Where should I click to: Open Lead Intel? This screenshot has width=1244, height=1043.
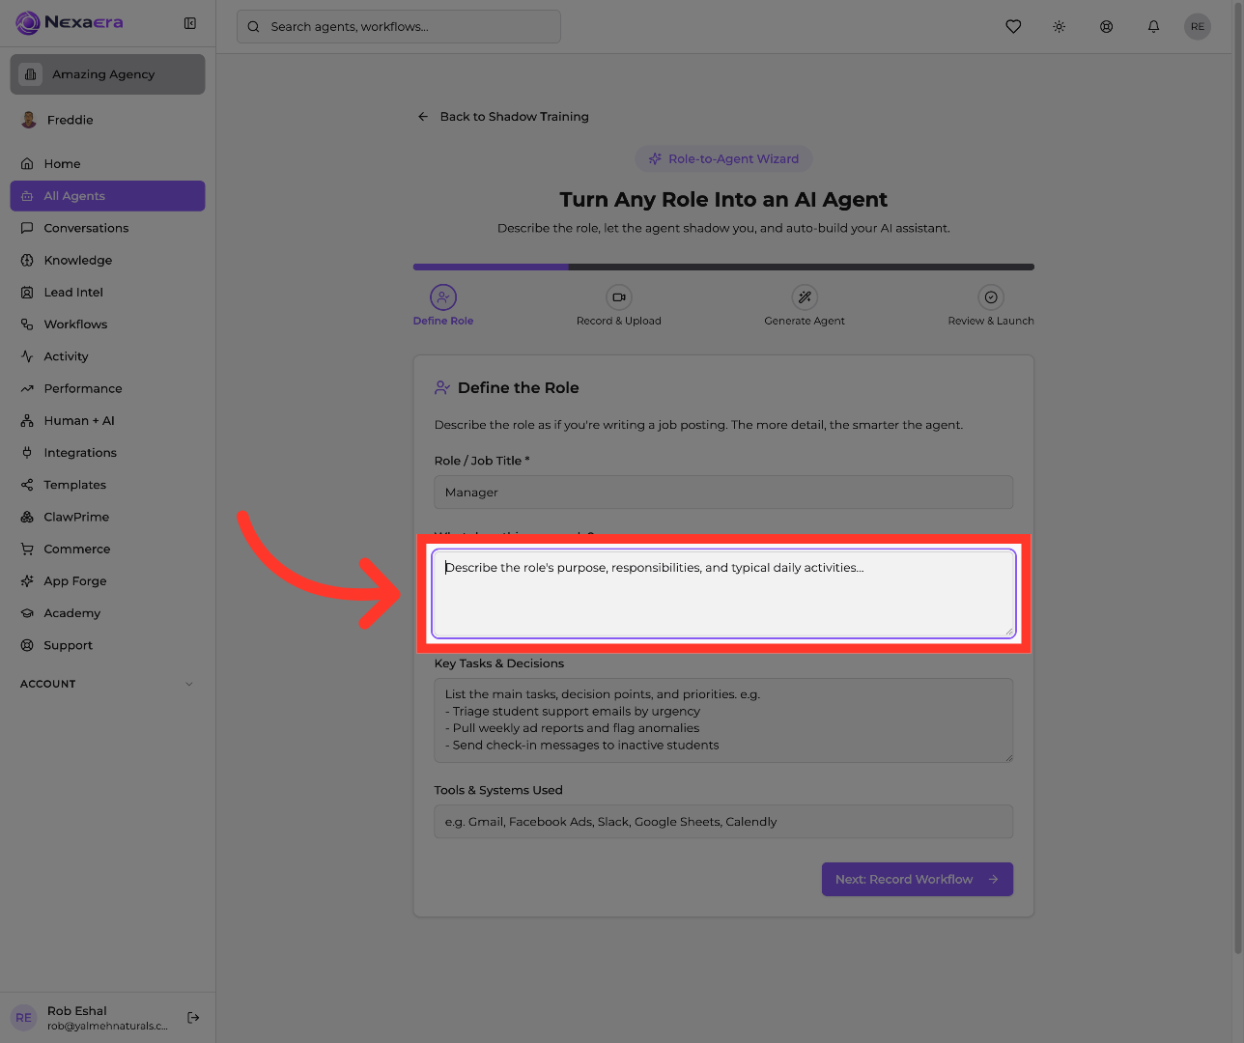(x=107, y=293)
